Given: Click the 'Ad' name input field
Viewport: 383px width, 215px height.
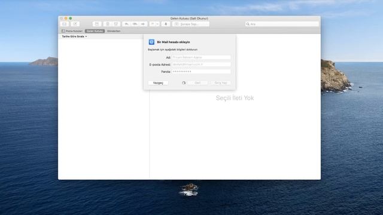Looking at the screenshot, I should (201, 57).
